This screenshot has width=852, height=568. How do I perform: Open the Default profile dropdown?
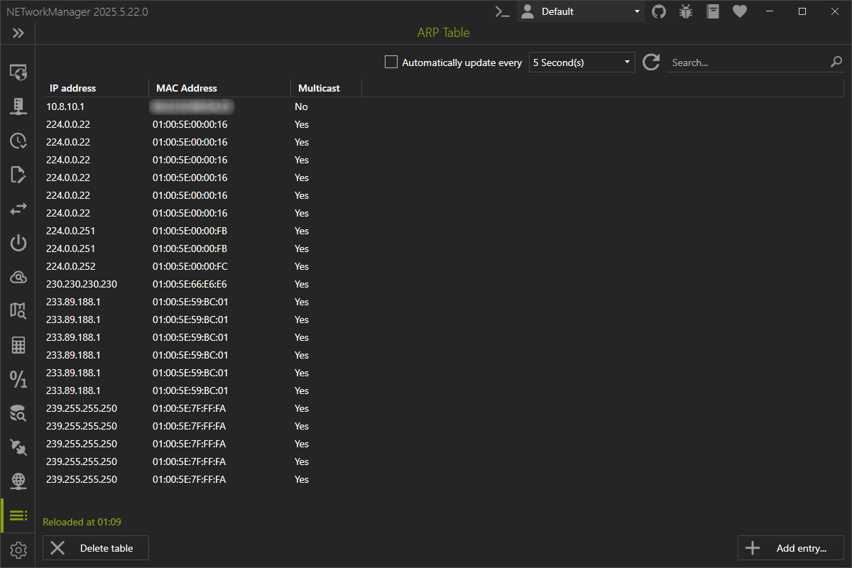581,11
